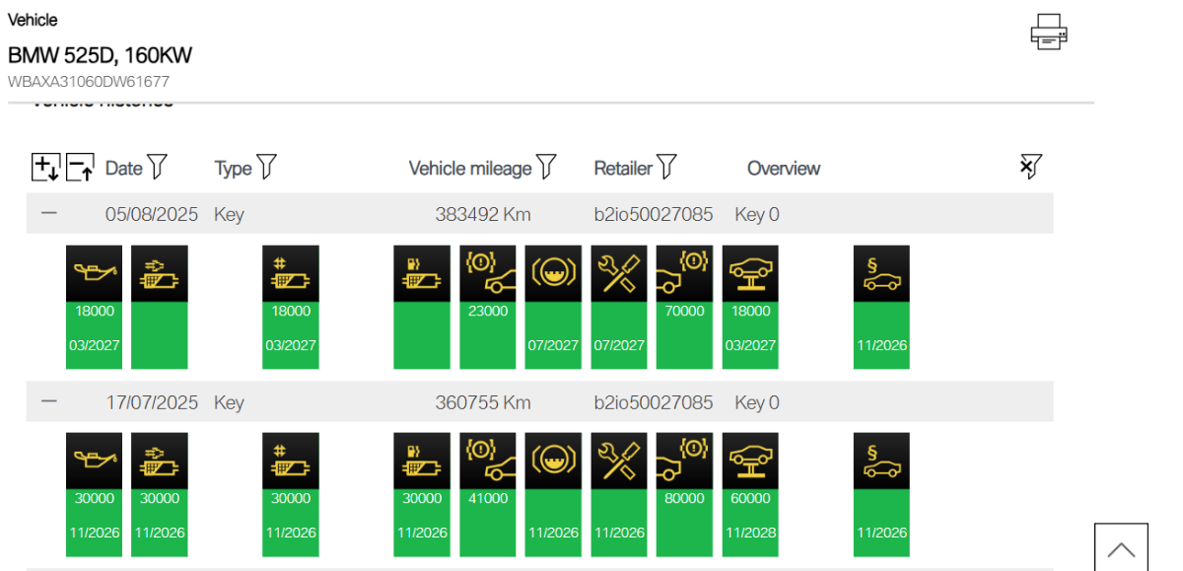Click wrench vehicle check icon in 05/08/2025 entry

point(619,273)
